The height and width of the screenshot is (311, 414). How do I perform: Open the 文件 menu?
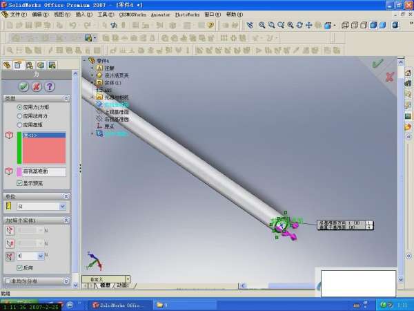pos(18,15)
